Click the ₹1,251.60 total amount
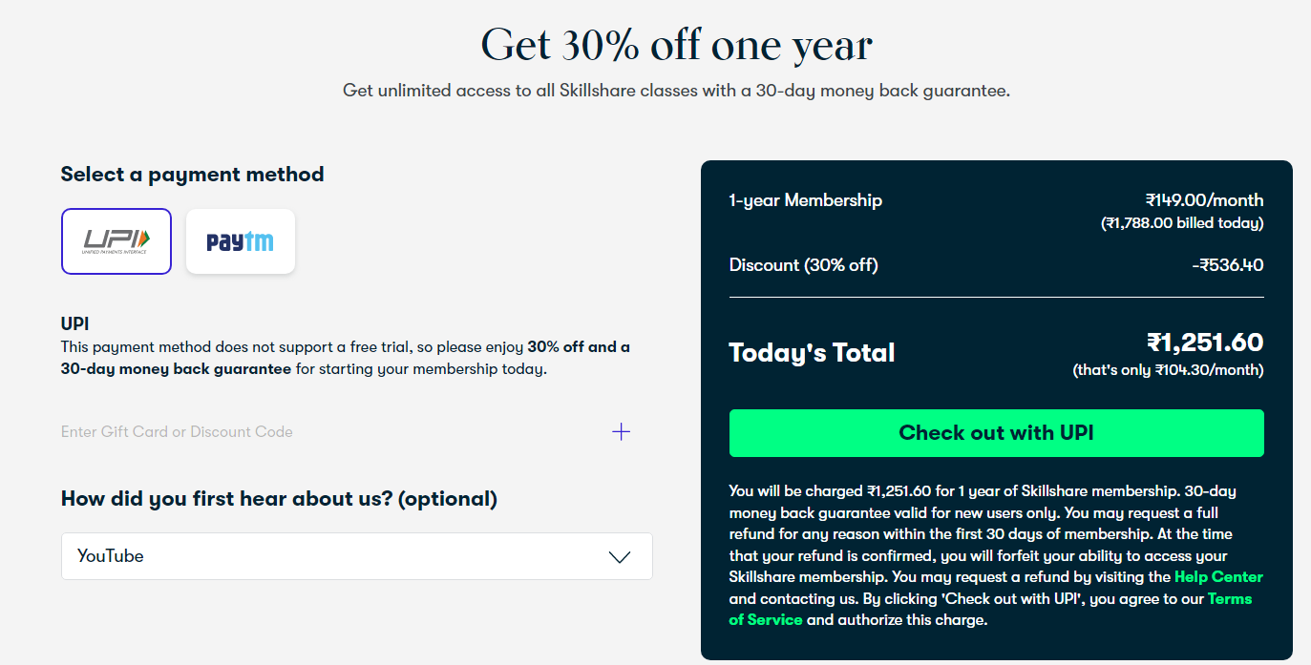The width and height of the screenshot is (1311, 665). [1205, 343]
